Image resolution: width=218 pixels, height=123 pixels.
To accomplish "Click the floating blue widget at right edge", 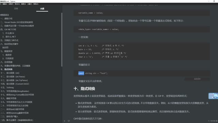I will [213, 96].
